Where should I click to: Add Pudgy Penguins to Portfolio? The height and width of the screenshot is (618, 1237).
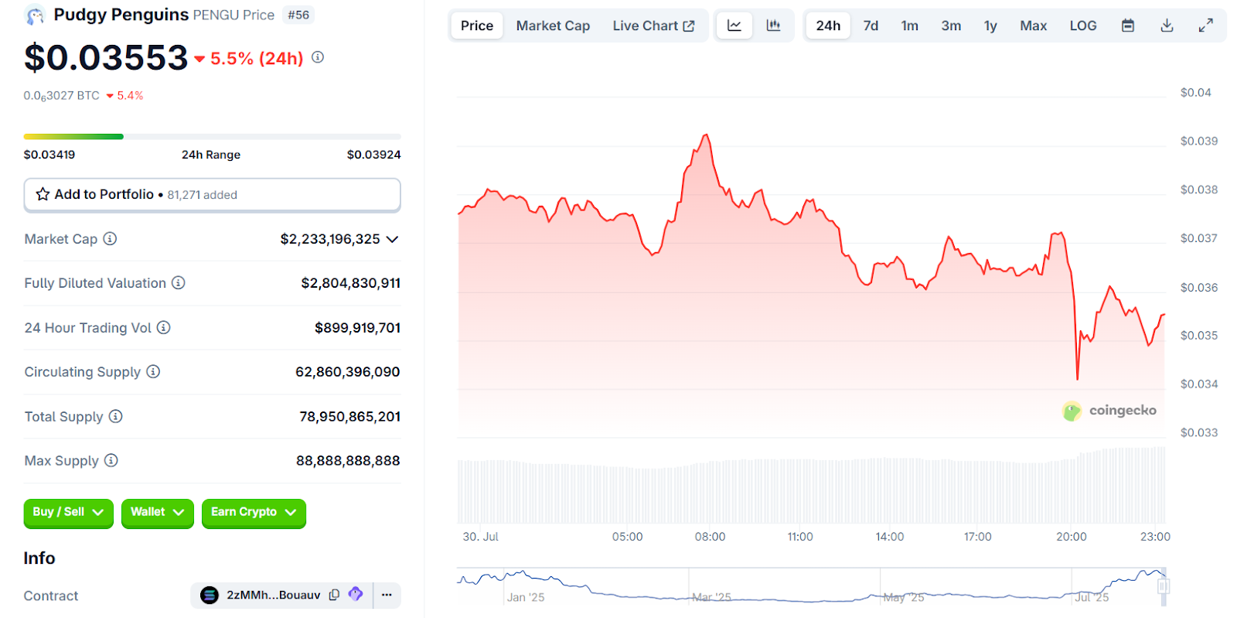coord(213,195)
